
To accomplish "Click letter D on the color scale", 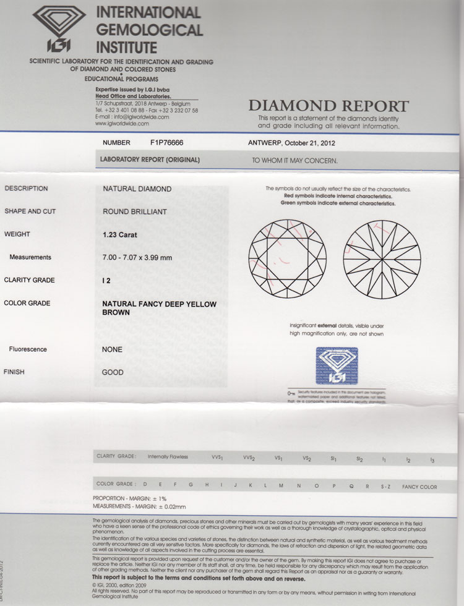I will click(145, 484).
